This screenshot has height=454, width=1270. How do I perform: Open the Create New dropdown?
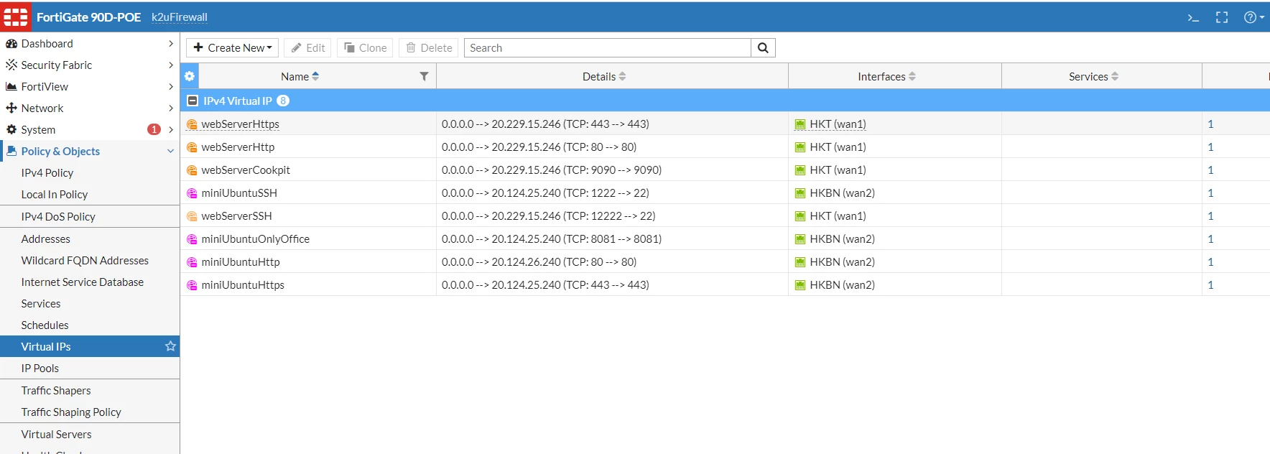tap(233, 47)
